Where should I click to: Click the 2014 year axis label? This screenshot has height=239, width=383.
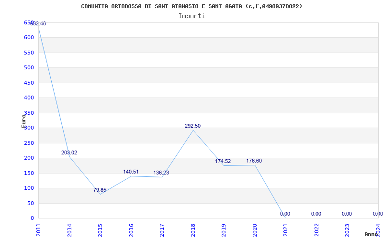(x=69, y=230)
